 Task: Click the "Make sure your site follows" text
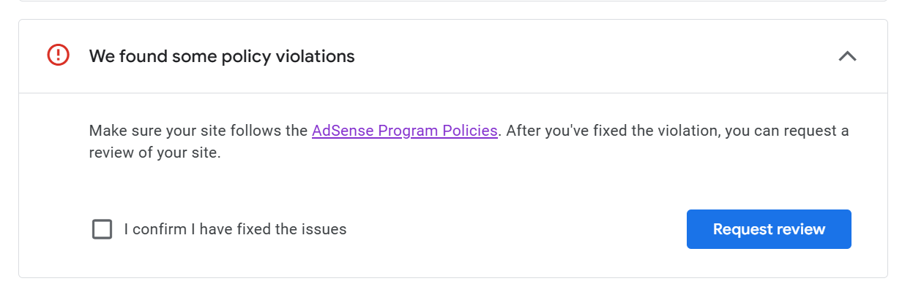click(x=198, y=131)
